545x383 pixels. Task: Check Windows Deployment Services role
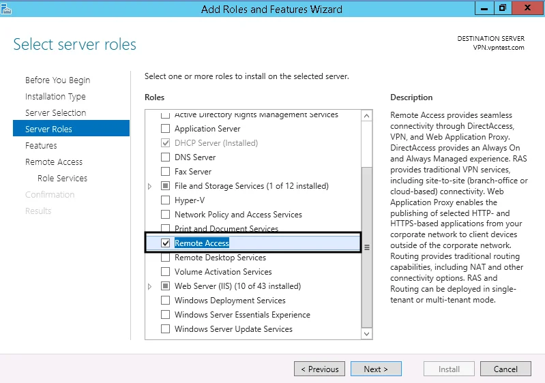[166, 301]
